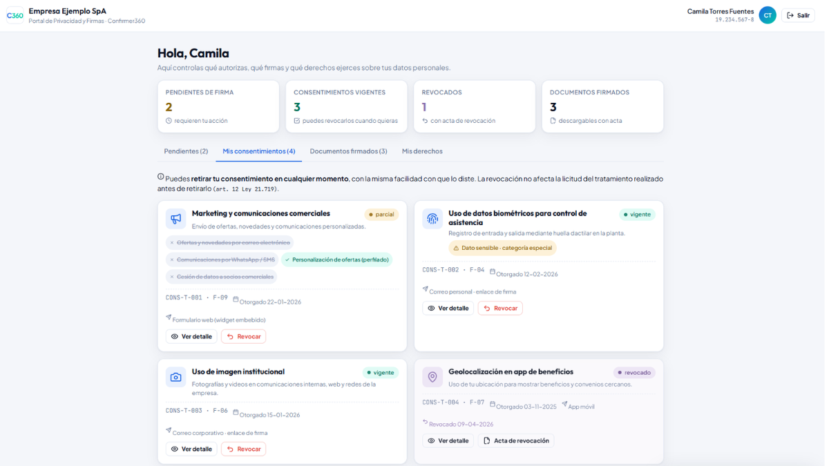Open the Pendientes (2) tab
Viewport: 829px width, 466px height.
(x=186, y=151)
